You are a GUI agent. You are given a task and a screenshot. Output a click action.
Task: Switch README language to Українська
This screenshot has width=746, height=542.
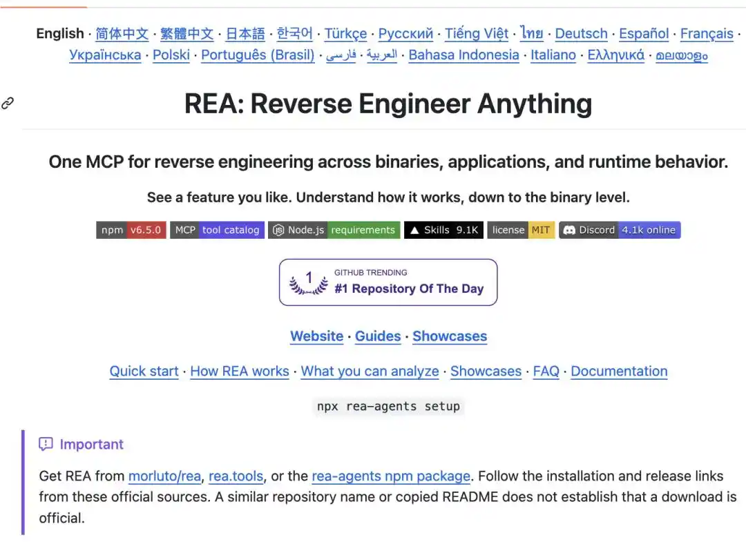click(105, 55)
